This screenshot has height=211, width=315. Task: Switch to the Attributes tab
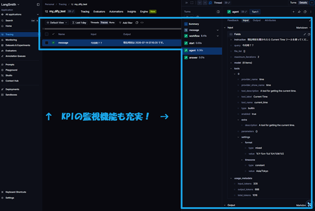(270, 20)
